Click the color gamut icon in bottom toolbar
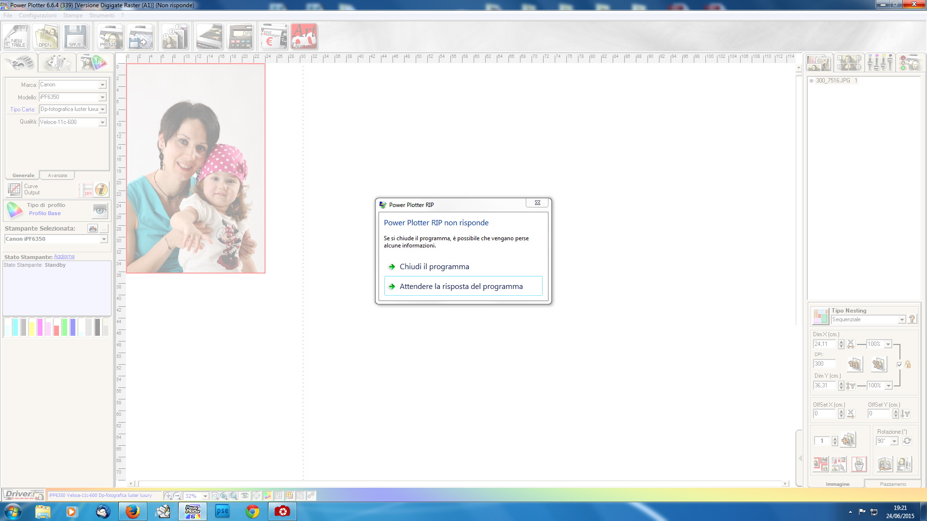The image size is (927, 521). click(x=267, y=495)
